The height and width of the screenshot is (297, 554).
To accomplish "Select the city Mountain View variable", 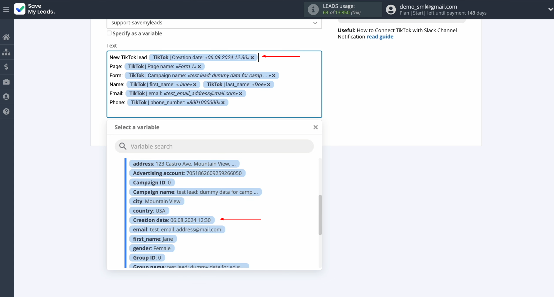I will 157,201.
